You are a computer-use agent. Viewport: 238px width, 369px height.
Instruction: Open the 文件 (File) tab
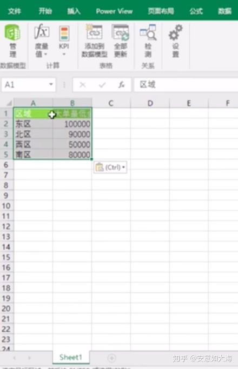(x=15, y=11)
